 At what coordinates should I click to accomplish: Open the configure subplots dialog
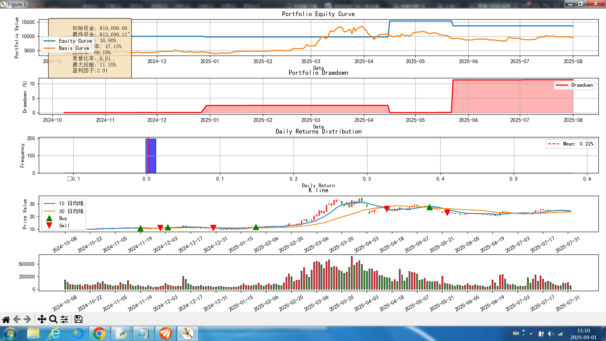coord(64,320)
